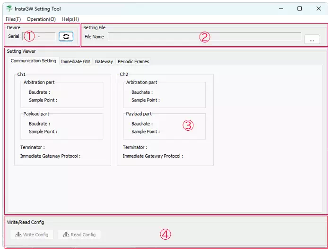
Task: Maximize the InstaGW Setting Tool window
Action: [x=300, y=8]
